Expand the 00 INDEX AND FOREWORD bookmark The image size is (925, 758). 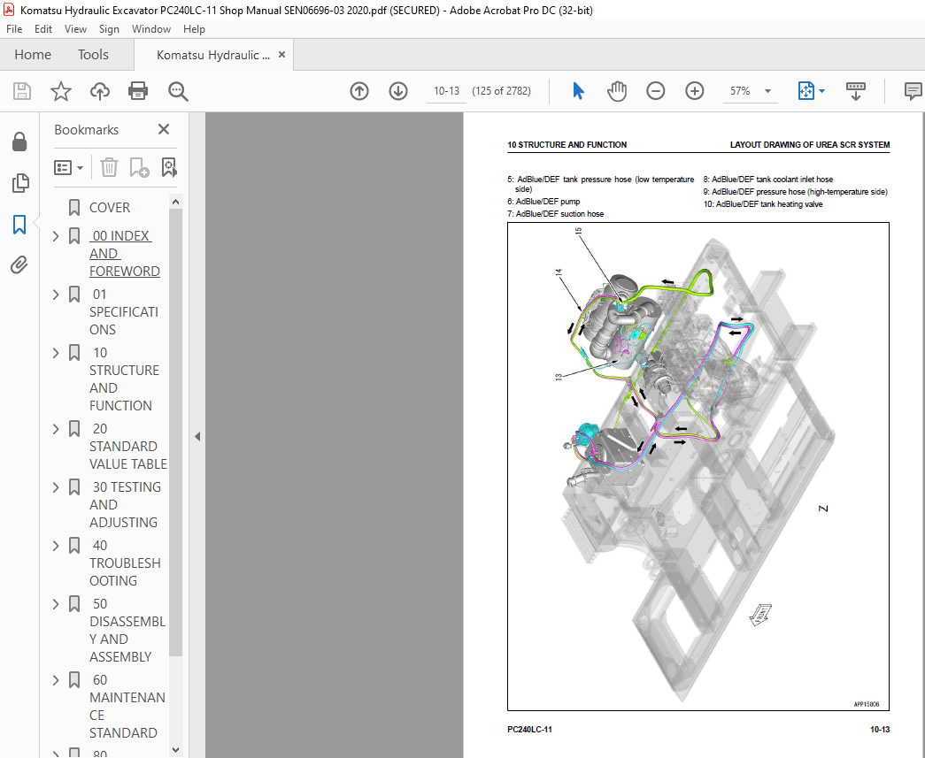pos(56,236)
